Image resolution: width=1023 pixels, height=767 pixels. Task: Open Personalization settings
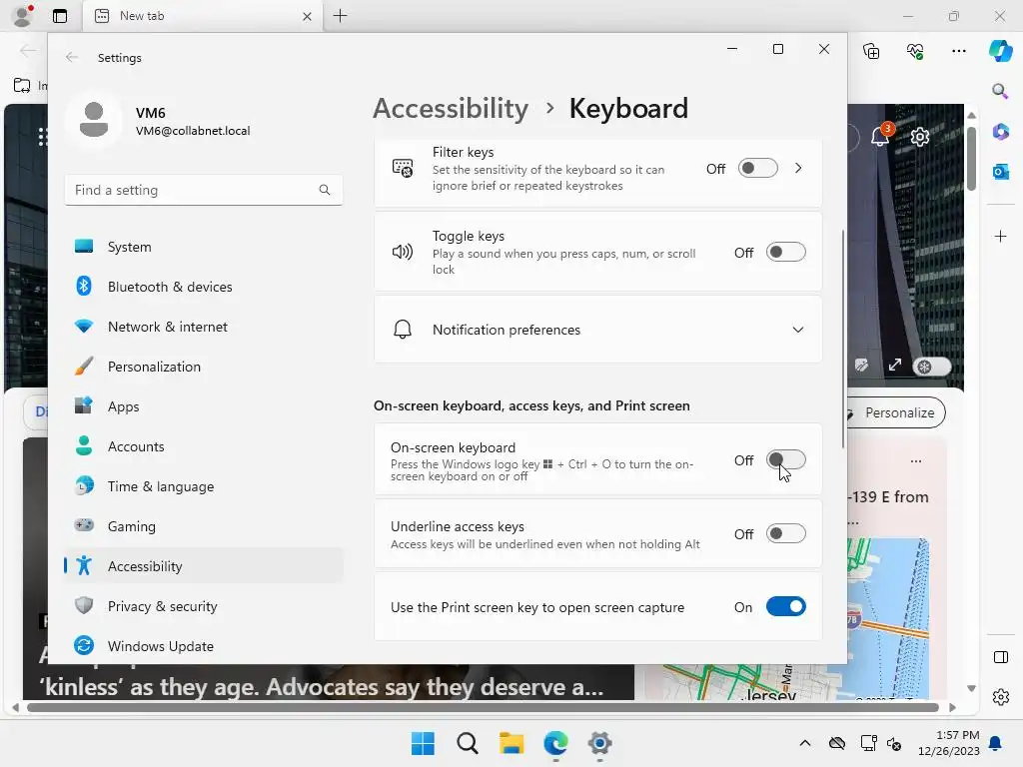pos(204,367)
